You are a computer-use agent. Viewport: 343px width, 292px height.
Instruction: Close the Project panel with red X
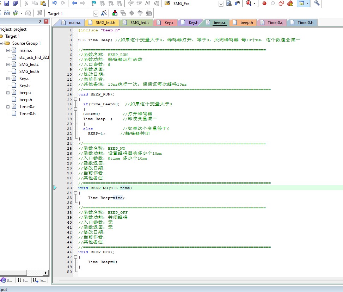[x=46, y=21]
